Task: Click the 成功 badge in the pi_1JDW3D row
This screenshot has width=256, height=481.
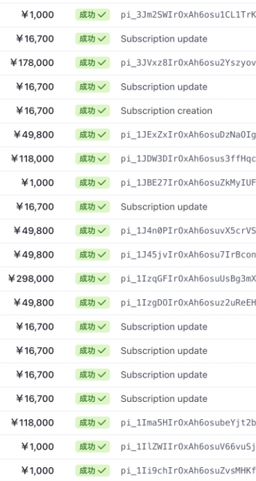Action: tap(92, 158)
